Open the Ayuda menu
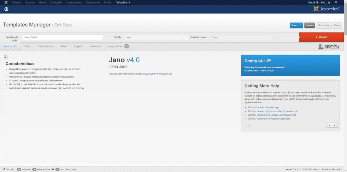 pos(107,3)
